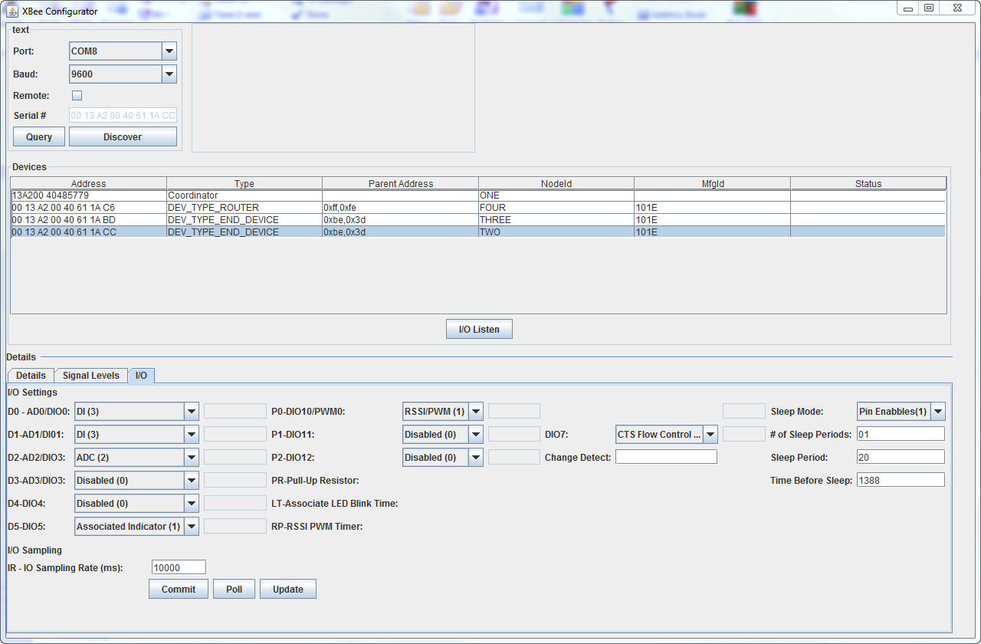The width and height of the screenshot is (981, 644).
Task: Enable the Remote checkbox
Action: coord(77,96)
